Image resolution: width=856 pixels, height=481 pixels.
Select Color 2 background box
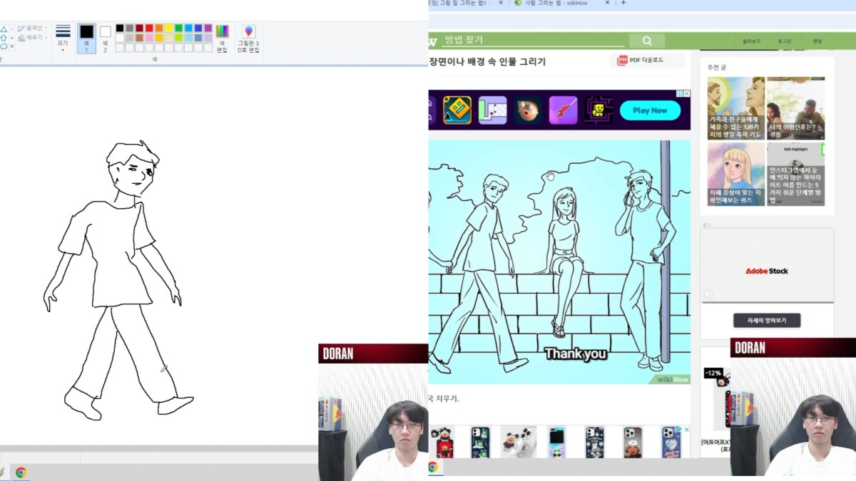105,32
